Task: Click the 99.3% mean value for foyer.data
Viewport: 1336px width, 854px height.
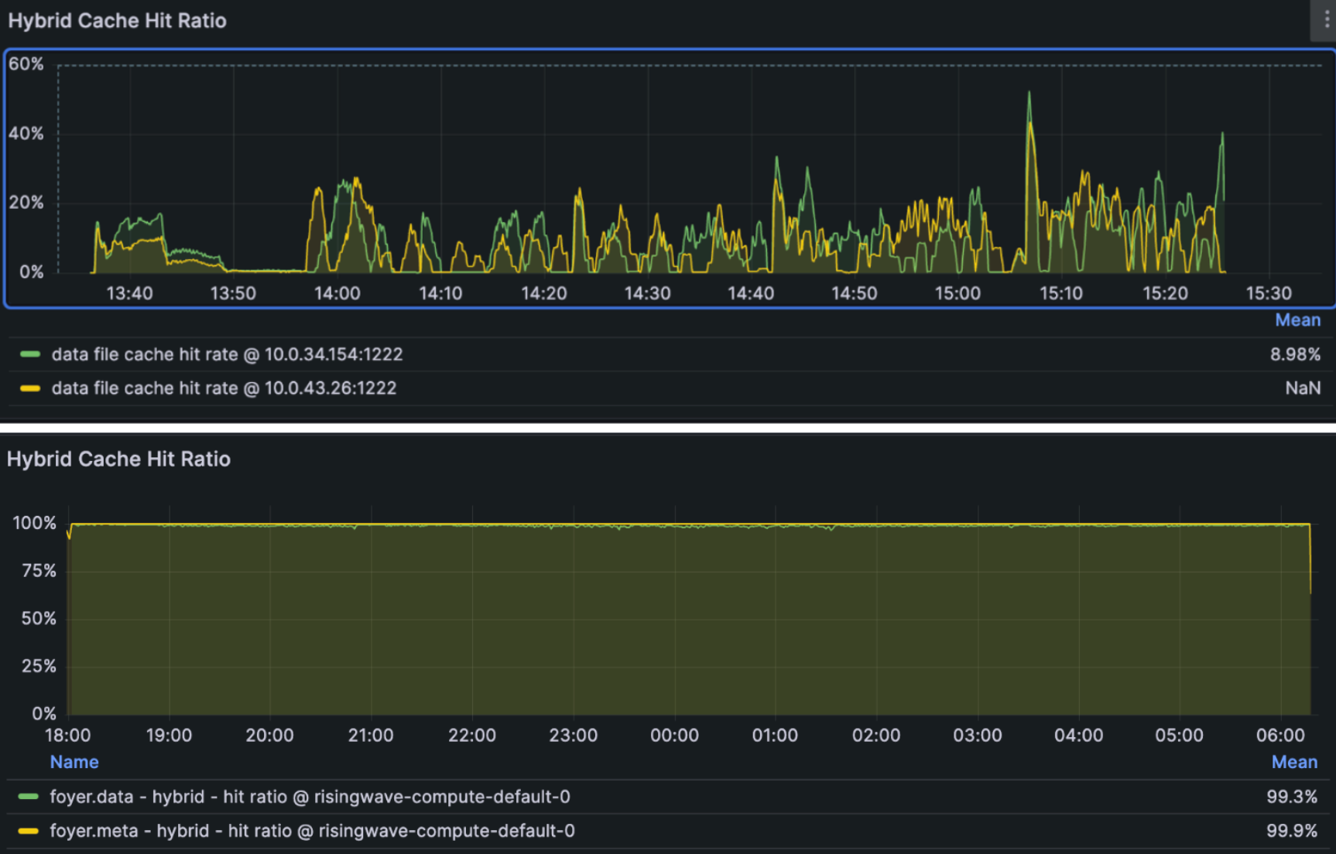Action: [x=1291, y=797]
